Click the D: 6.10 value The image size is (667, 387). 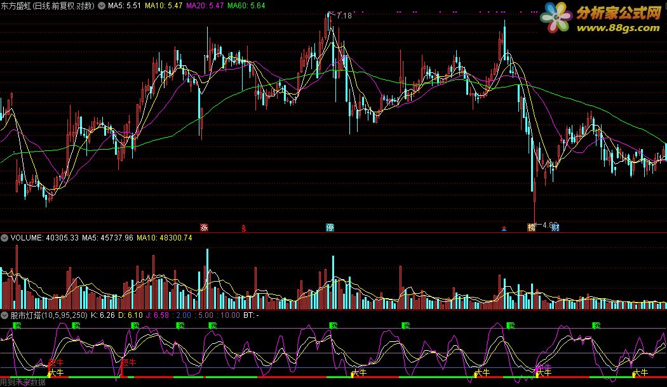click(130, 315)
